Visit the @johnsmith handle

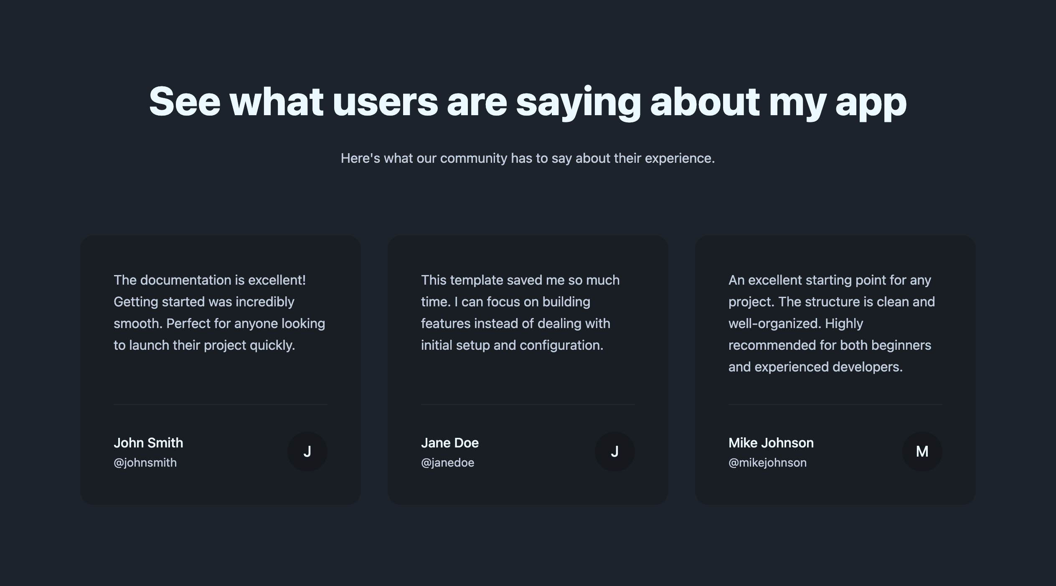[145, 462]
